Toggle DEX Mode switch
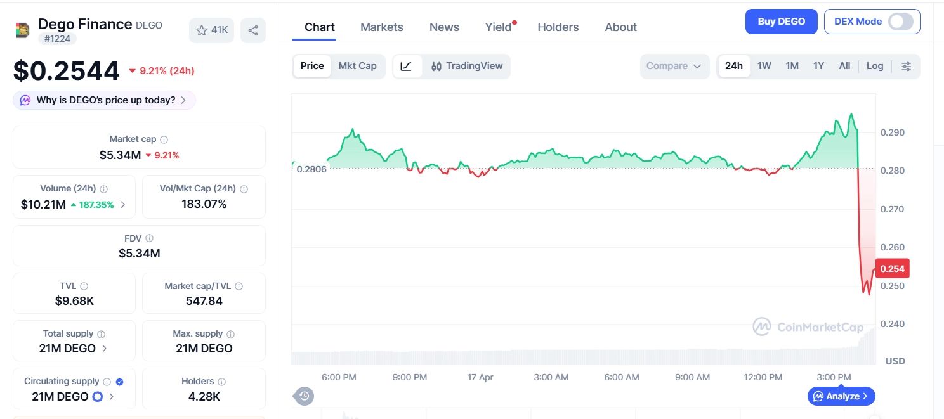 pos(900,22)
